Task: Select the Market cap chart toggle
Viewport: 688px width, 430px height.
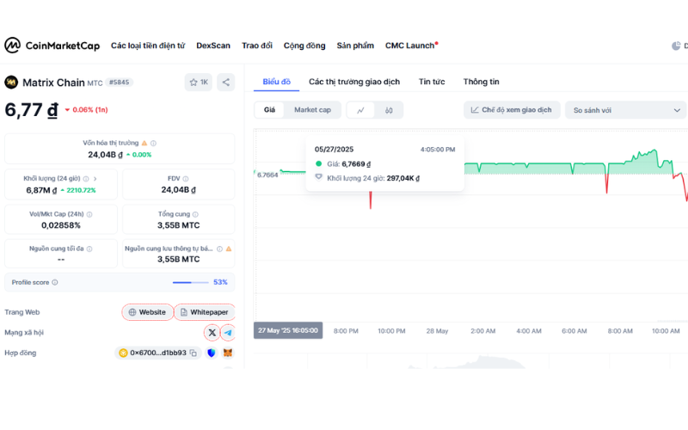Action: pos(312,110)
